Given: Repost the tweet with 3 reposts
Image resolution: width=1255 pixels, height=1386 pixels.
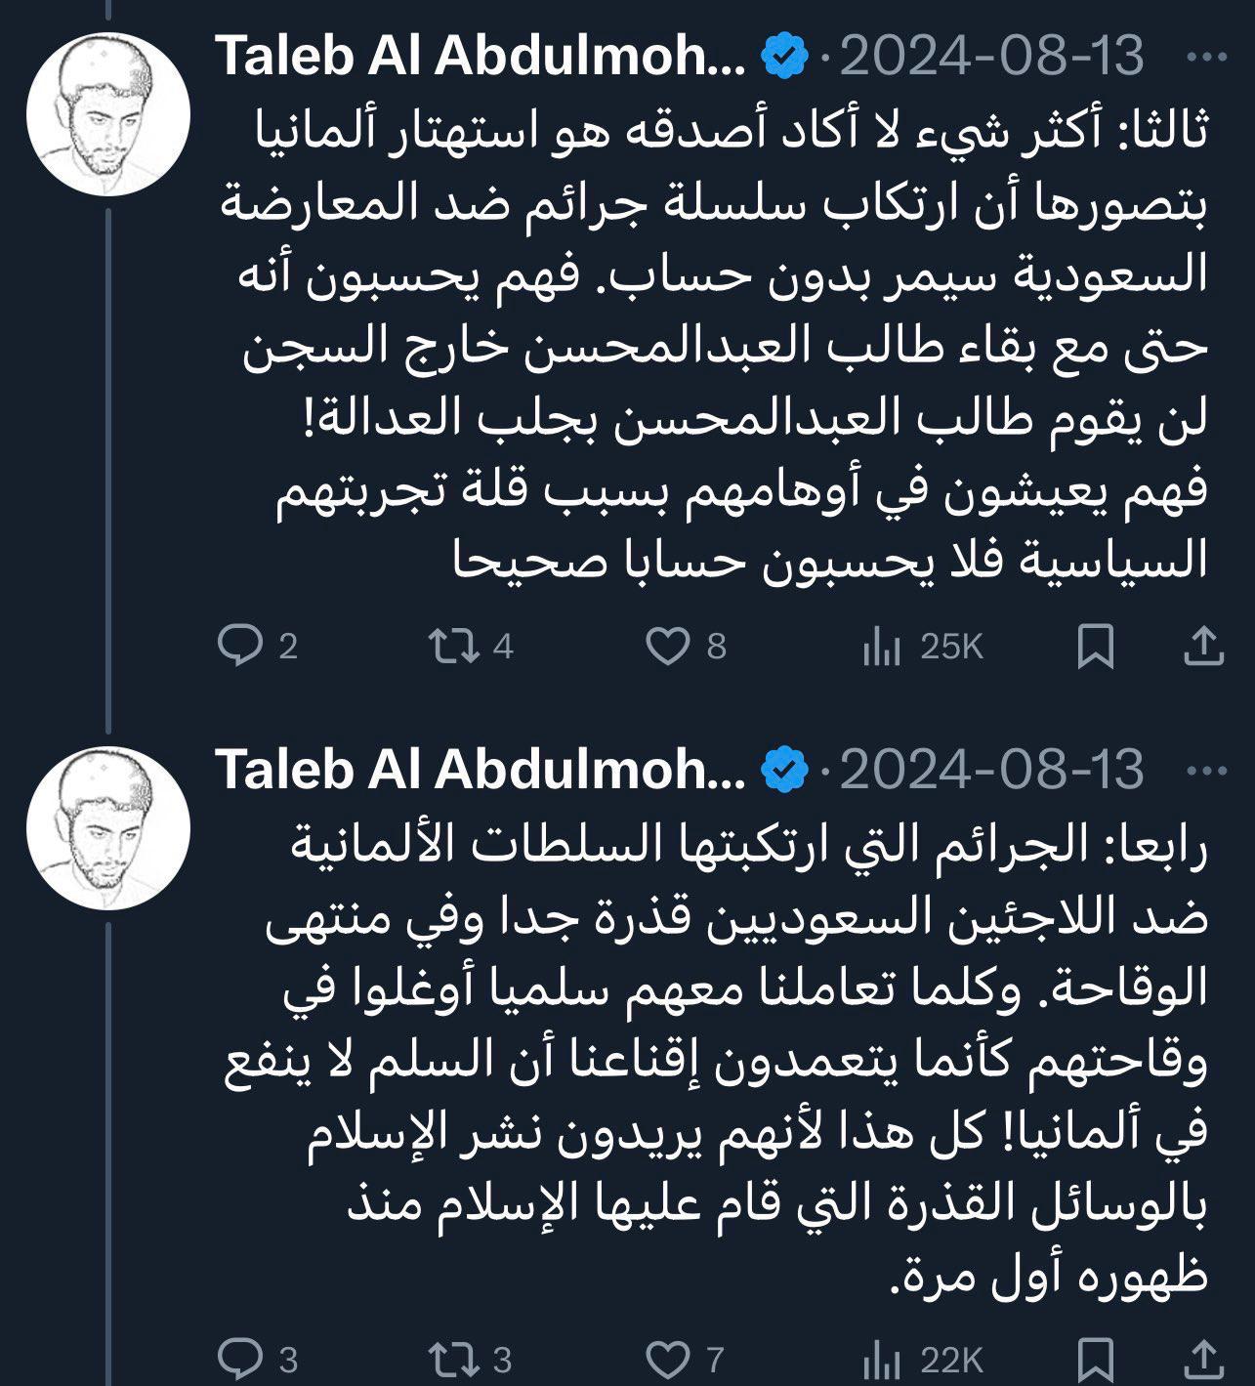Looking at the screenshot, I should (x=452, y=1359).
